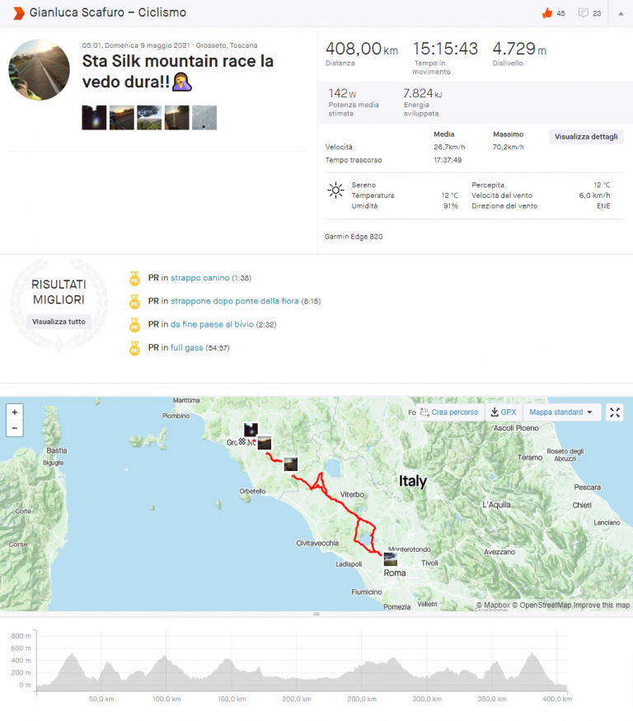Click the kudos thumbs-up icon

point(546,13)
